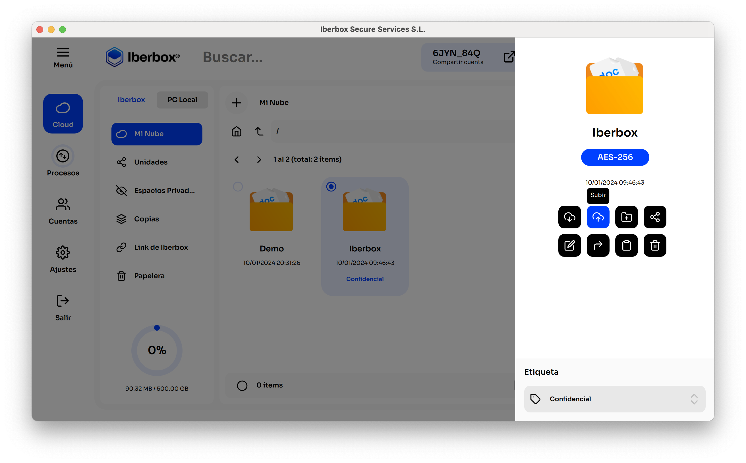Click the large Iberbox folder preview image
Screen dimensions: 746x463
click(615, 86)
